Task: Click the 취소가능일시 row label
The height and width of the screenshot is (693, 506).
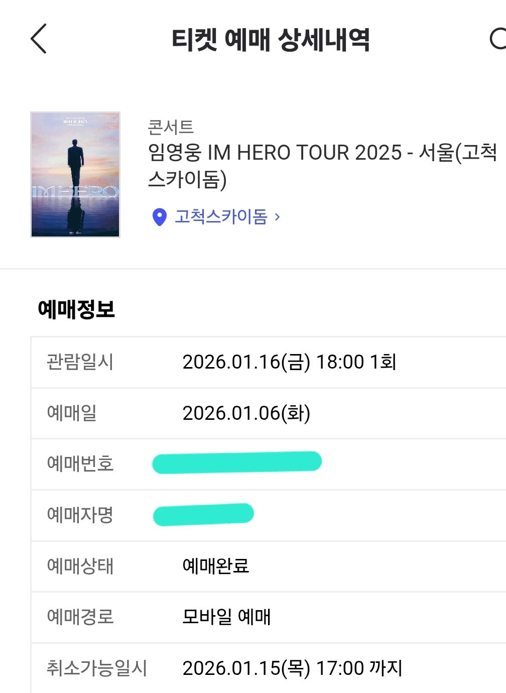Action: click(x=96, y=668)
